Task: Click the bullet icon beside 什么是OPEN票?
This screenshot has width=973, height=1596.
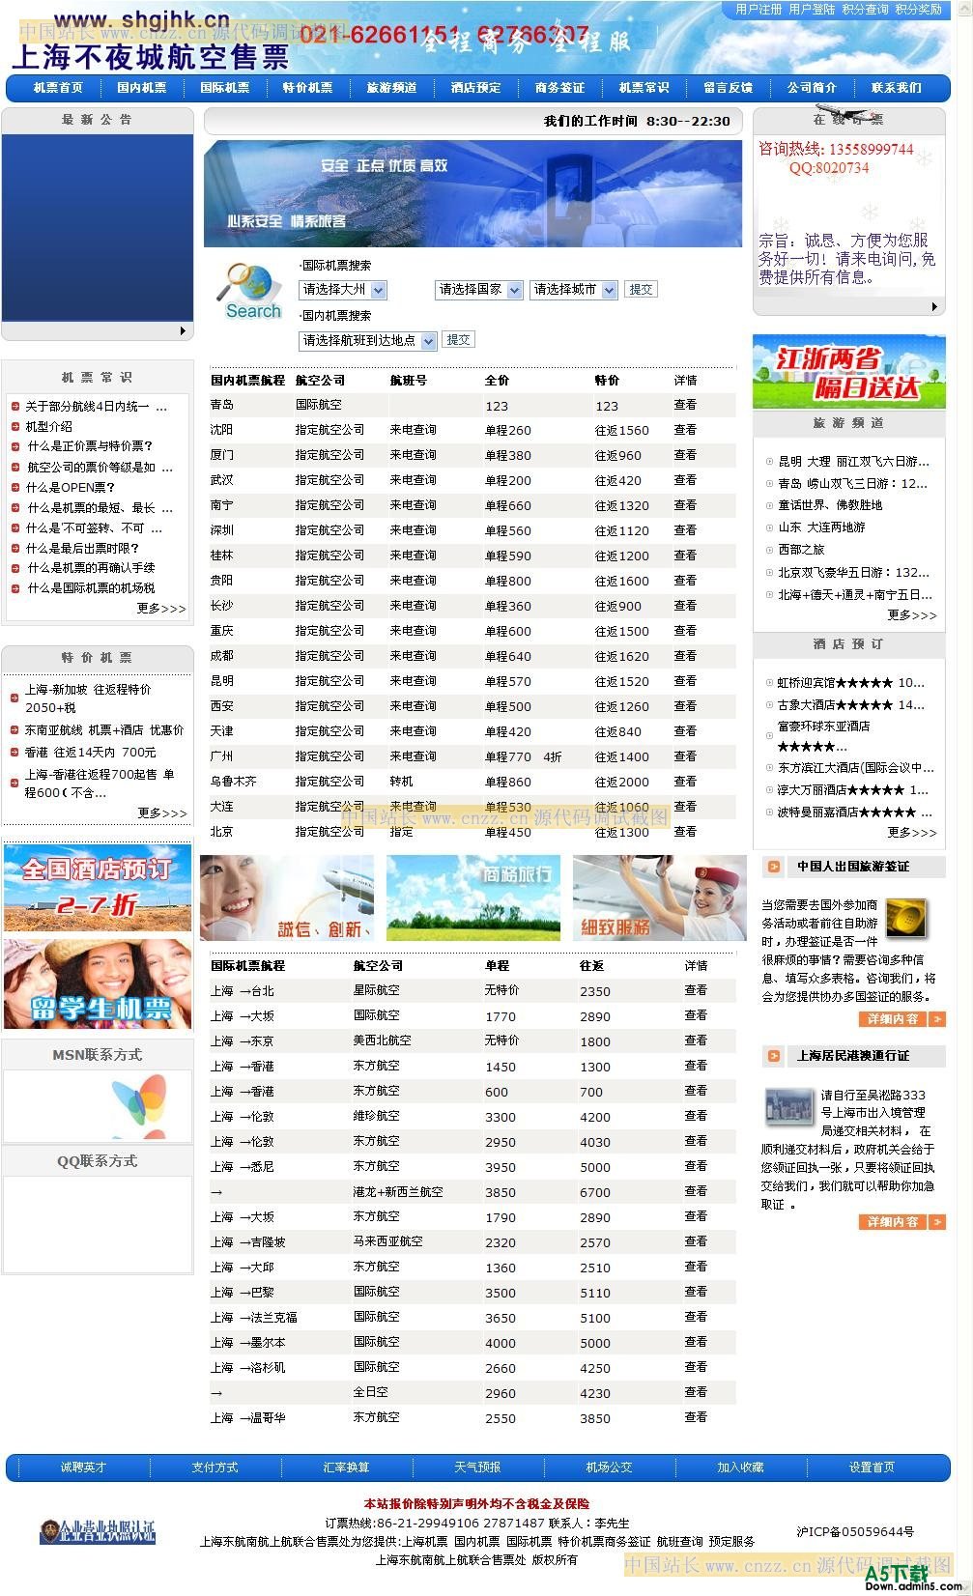Action: coord(15,487)
